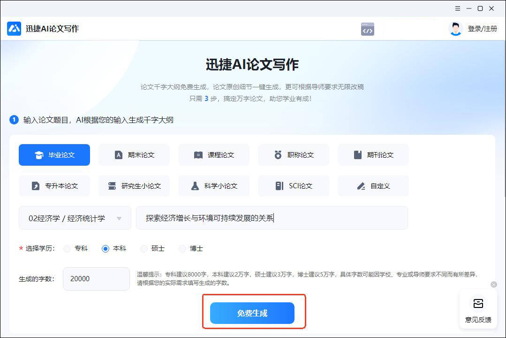Click the pencil icon on 自定义
Image resolution: width=506 pixels, height=338 pixels.
pos(361,186)
